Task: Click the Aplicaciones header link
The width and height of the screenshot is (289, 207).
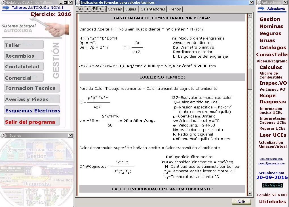Action: pos(276,8)
